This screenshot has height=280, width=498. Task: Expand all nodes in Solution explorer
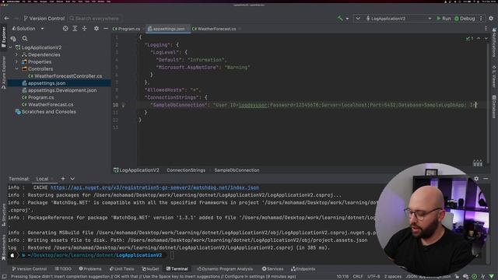click(x=75, y=29)
